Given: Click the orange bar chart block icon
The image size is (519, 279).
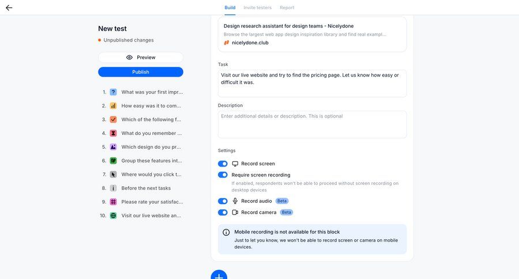Looking at the screenshot, I should coord(114,106).
